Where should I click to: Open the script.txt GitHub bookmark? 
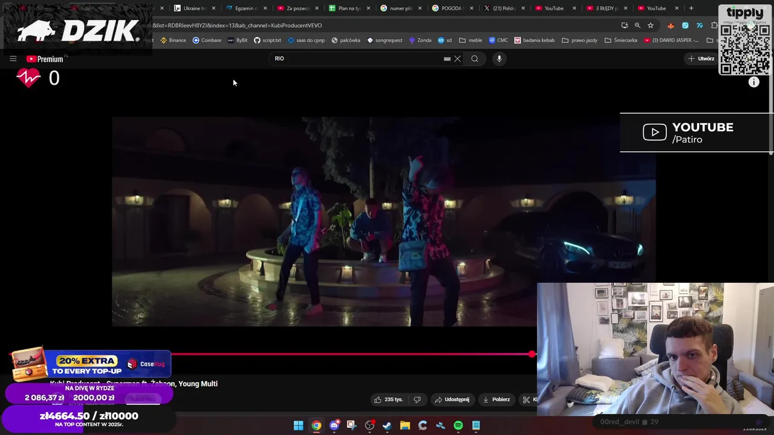pos(267,40)
